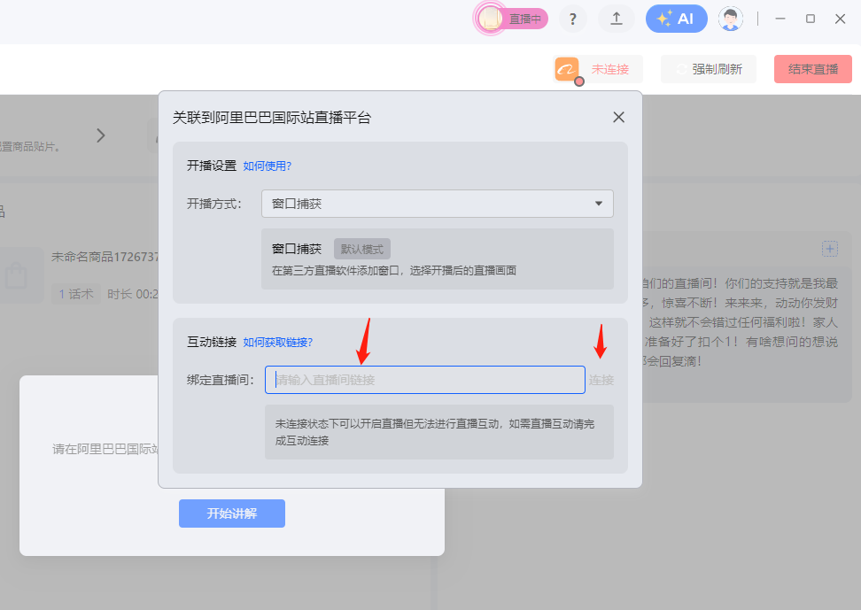Click the right chevron arrow in the background panel
The width and height of the screenshot is (861, 610).
click(x=100, y=135)
